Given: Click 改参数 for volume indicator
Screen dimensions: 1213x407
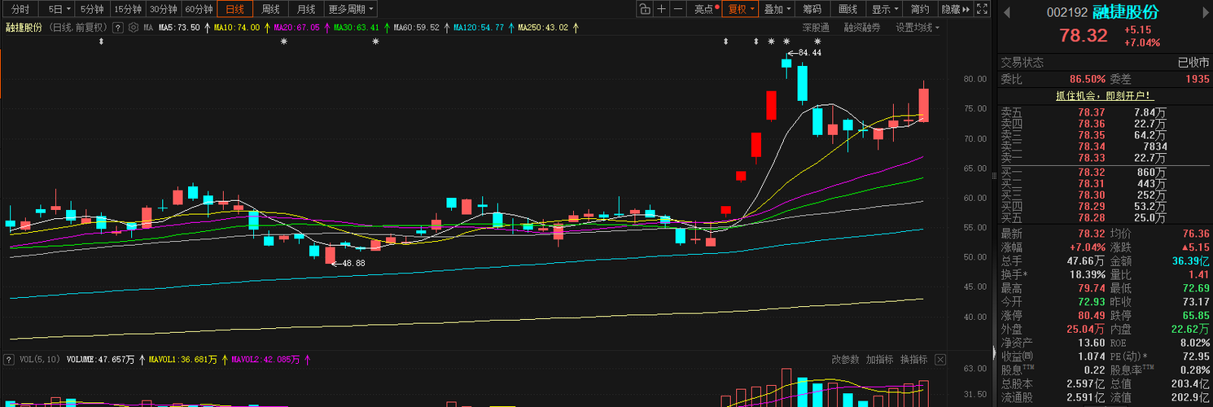Looking at the screenshot, I should (x=846, y=359).
